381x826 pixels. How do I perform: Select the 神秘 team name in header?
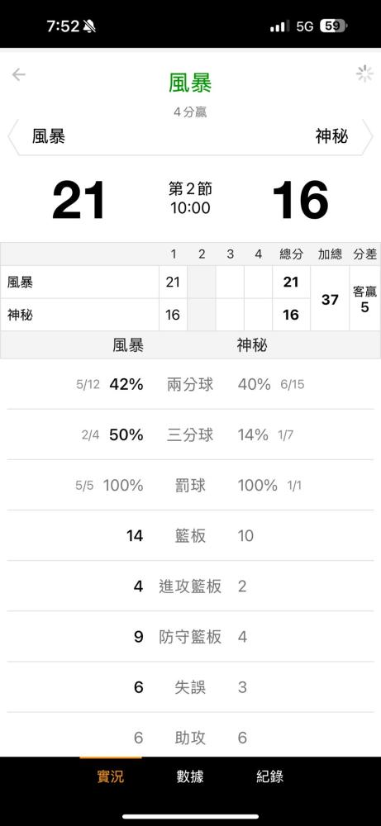click(331, 137)
